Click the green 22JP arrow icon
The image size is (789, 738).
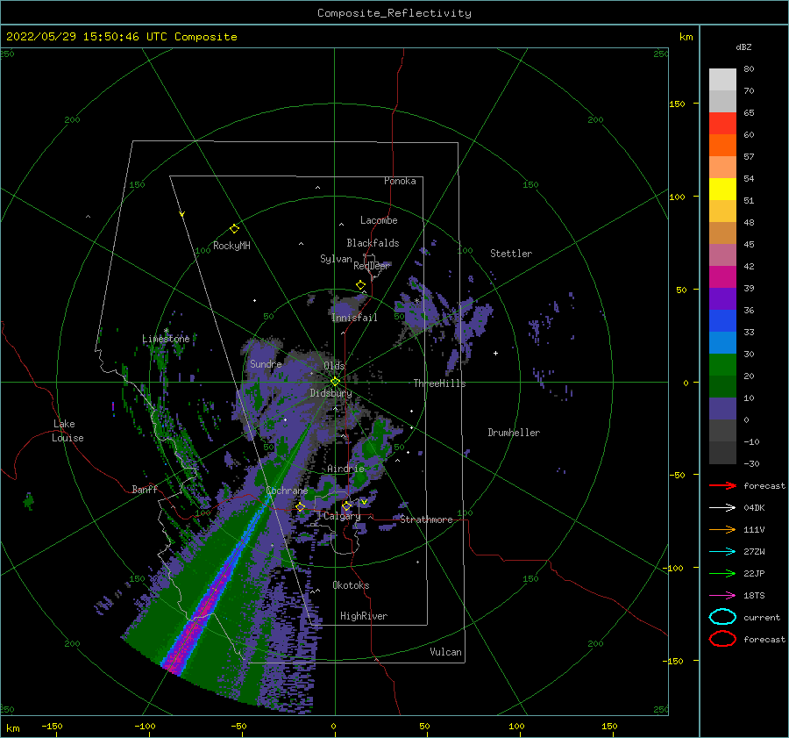(722, 573)
